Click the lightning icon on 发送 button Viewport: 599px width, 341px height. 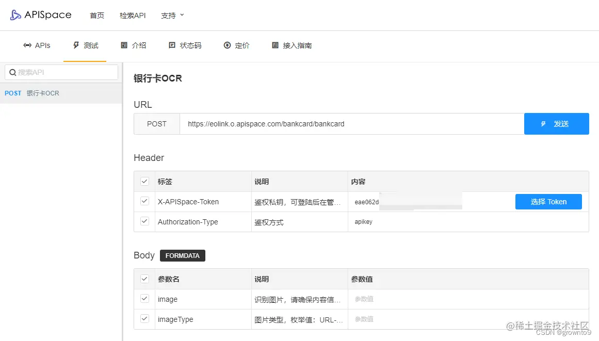tap(543, 124)
